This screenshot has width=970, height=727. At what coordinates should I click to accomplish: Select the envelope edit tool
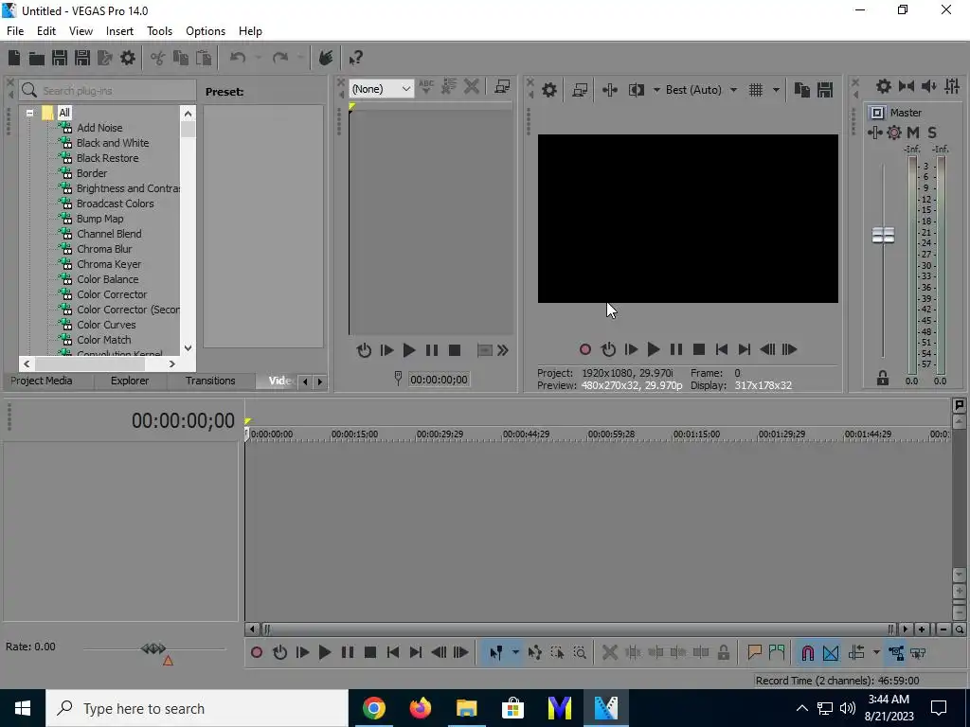pyautogui.click(x=534, y=653)
